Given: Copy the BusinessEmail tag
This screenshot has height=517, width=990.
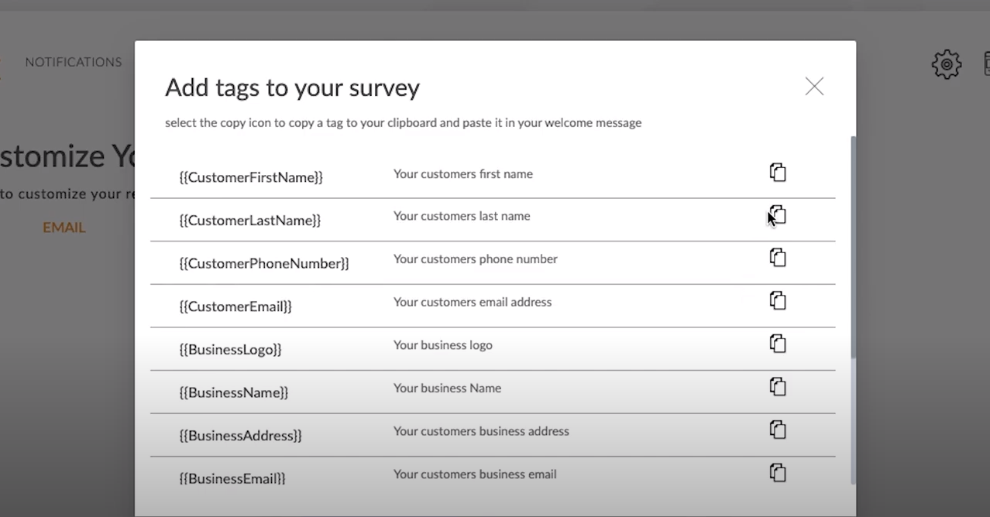Looking at the screenshot, I should (778, 472).
